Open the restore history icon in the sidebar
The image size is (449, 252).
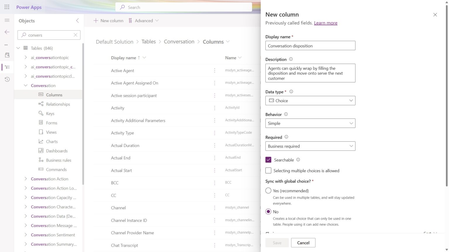pyautogui.click(x=7, y=79)
